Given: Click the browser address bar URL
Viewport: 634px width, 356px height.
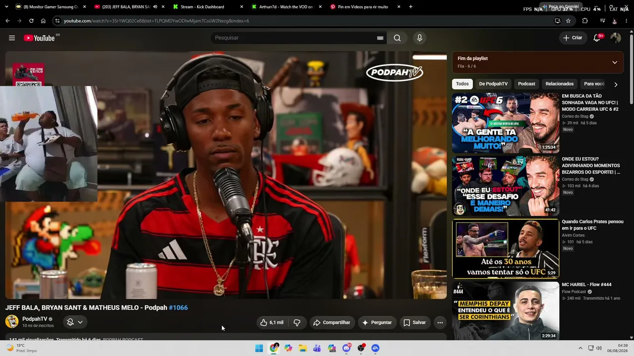Looking at the screenshot, I should click(x=157, y=21).
